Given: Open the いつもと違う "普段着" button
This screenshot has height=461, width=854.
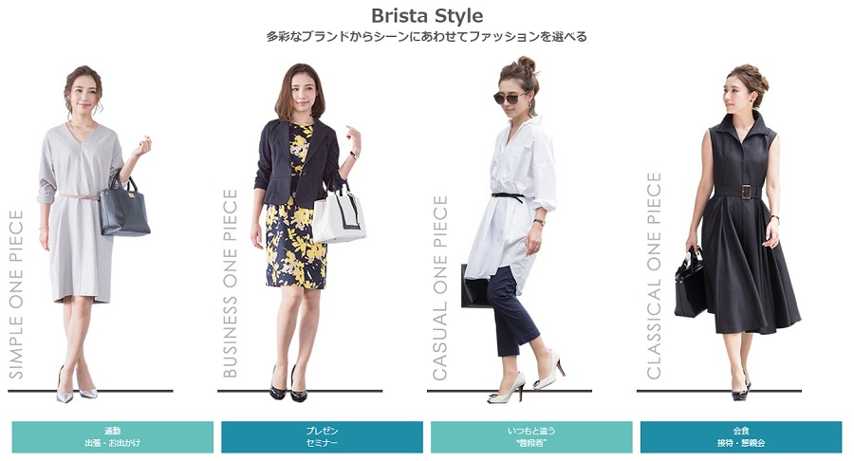Looking at the screenshot, I should [531, 436].
